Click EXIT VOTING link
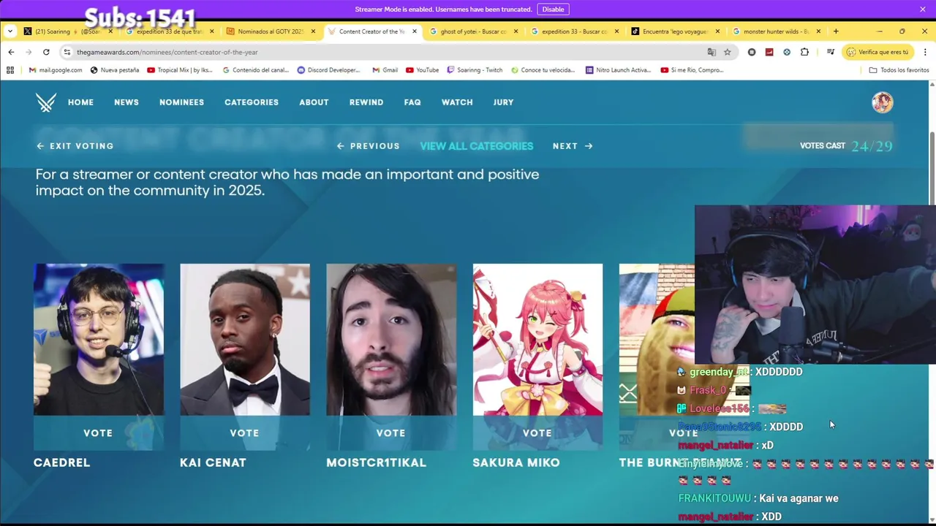This screenshot has width=936, height=526. point(75,146)
